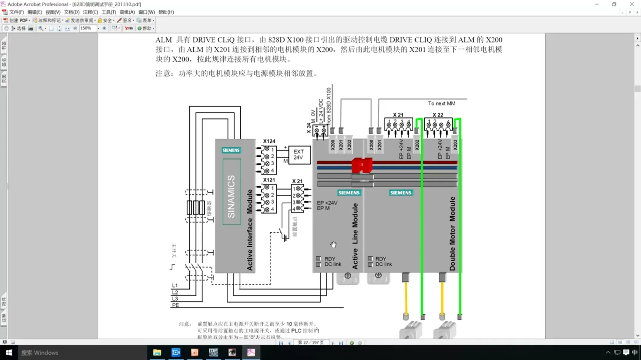Jump to the last page via the navigation arrow
Screen dimensions: 641x360
click(341, 343)
